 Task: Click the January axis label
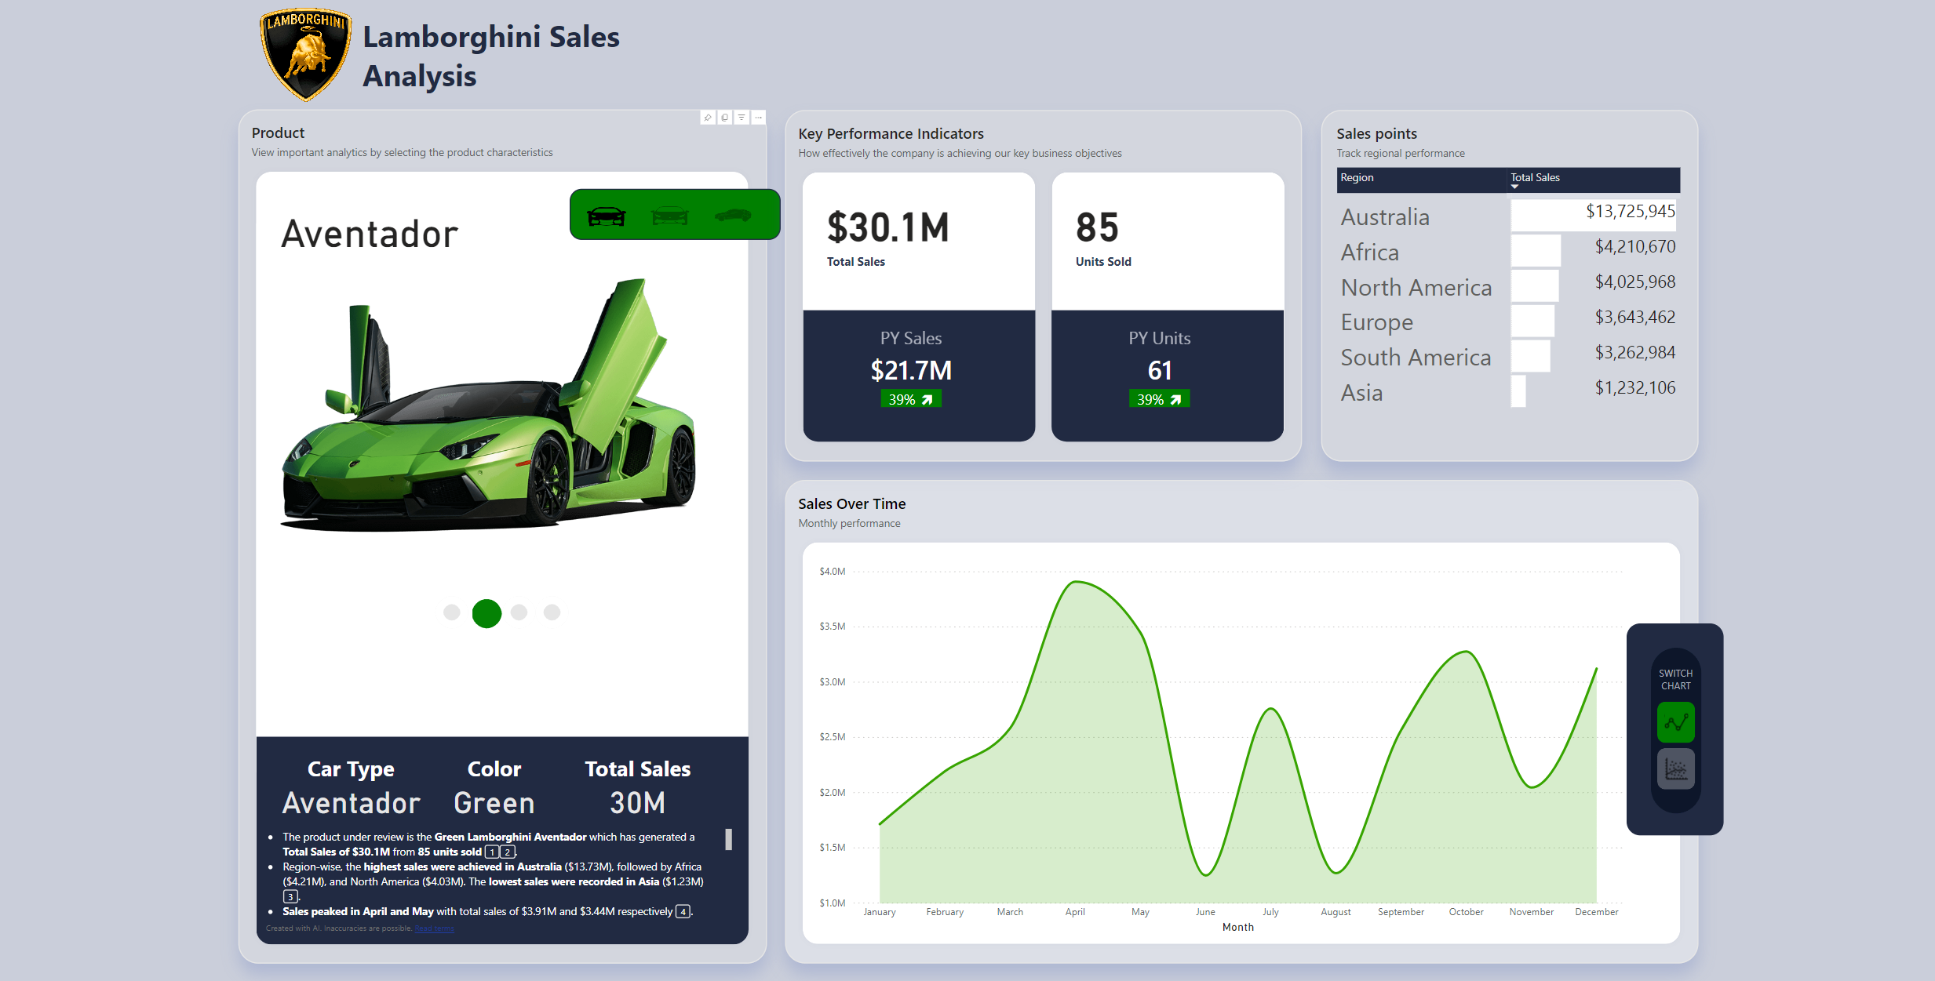point(880,912)
